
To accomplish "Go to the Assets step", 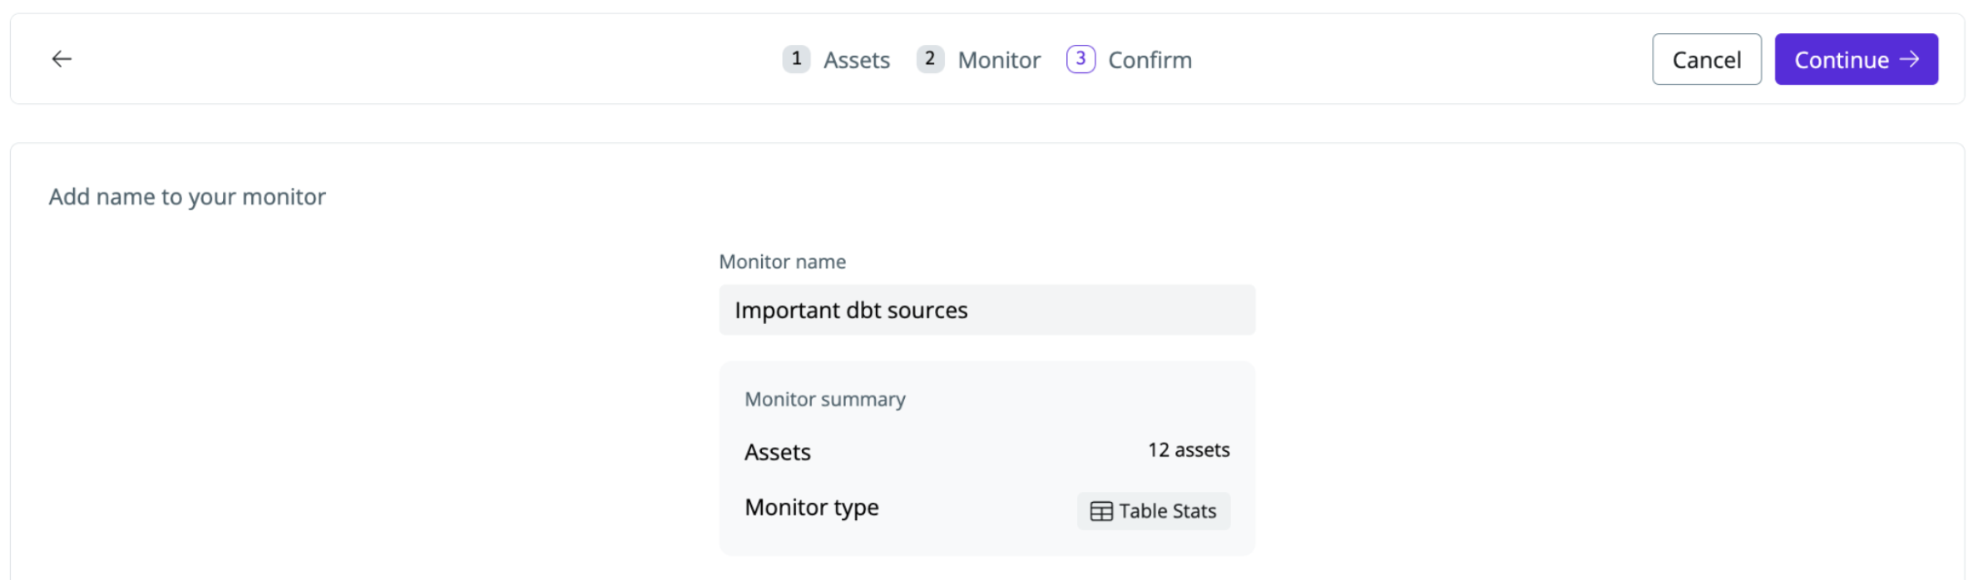I will 856,60.
